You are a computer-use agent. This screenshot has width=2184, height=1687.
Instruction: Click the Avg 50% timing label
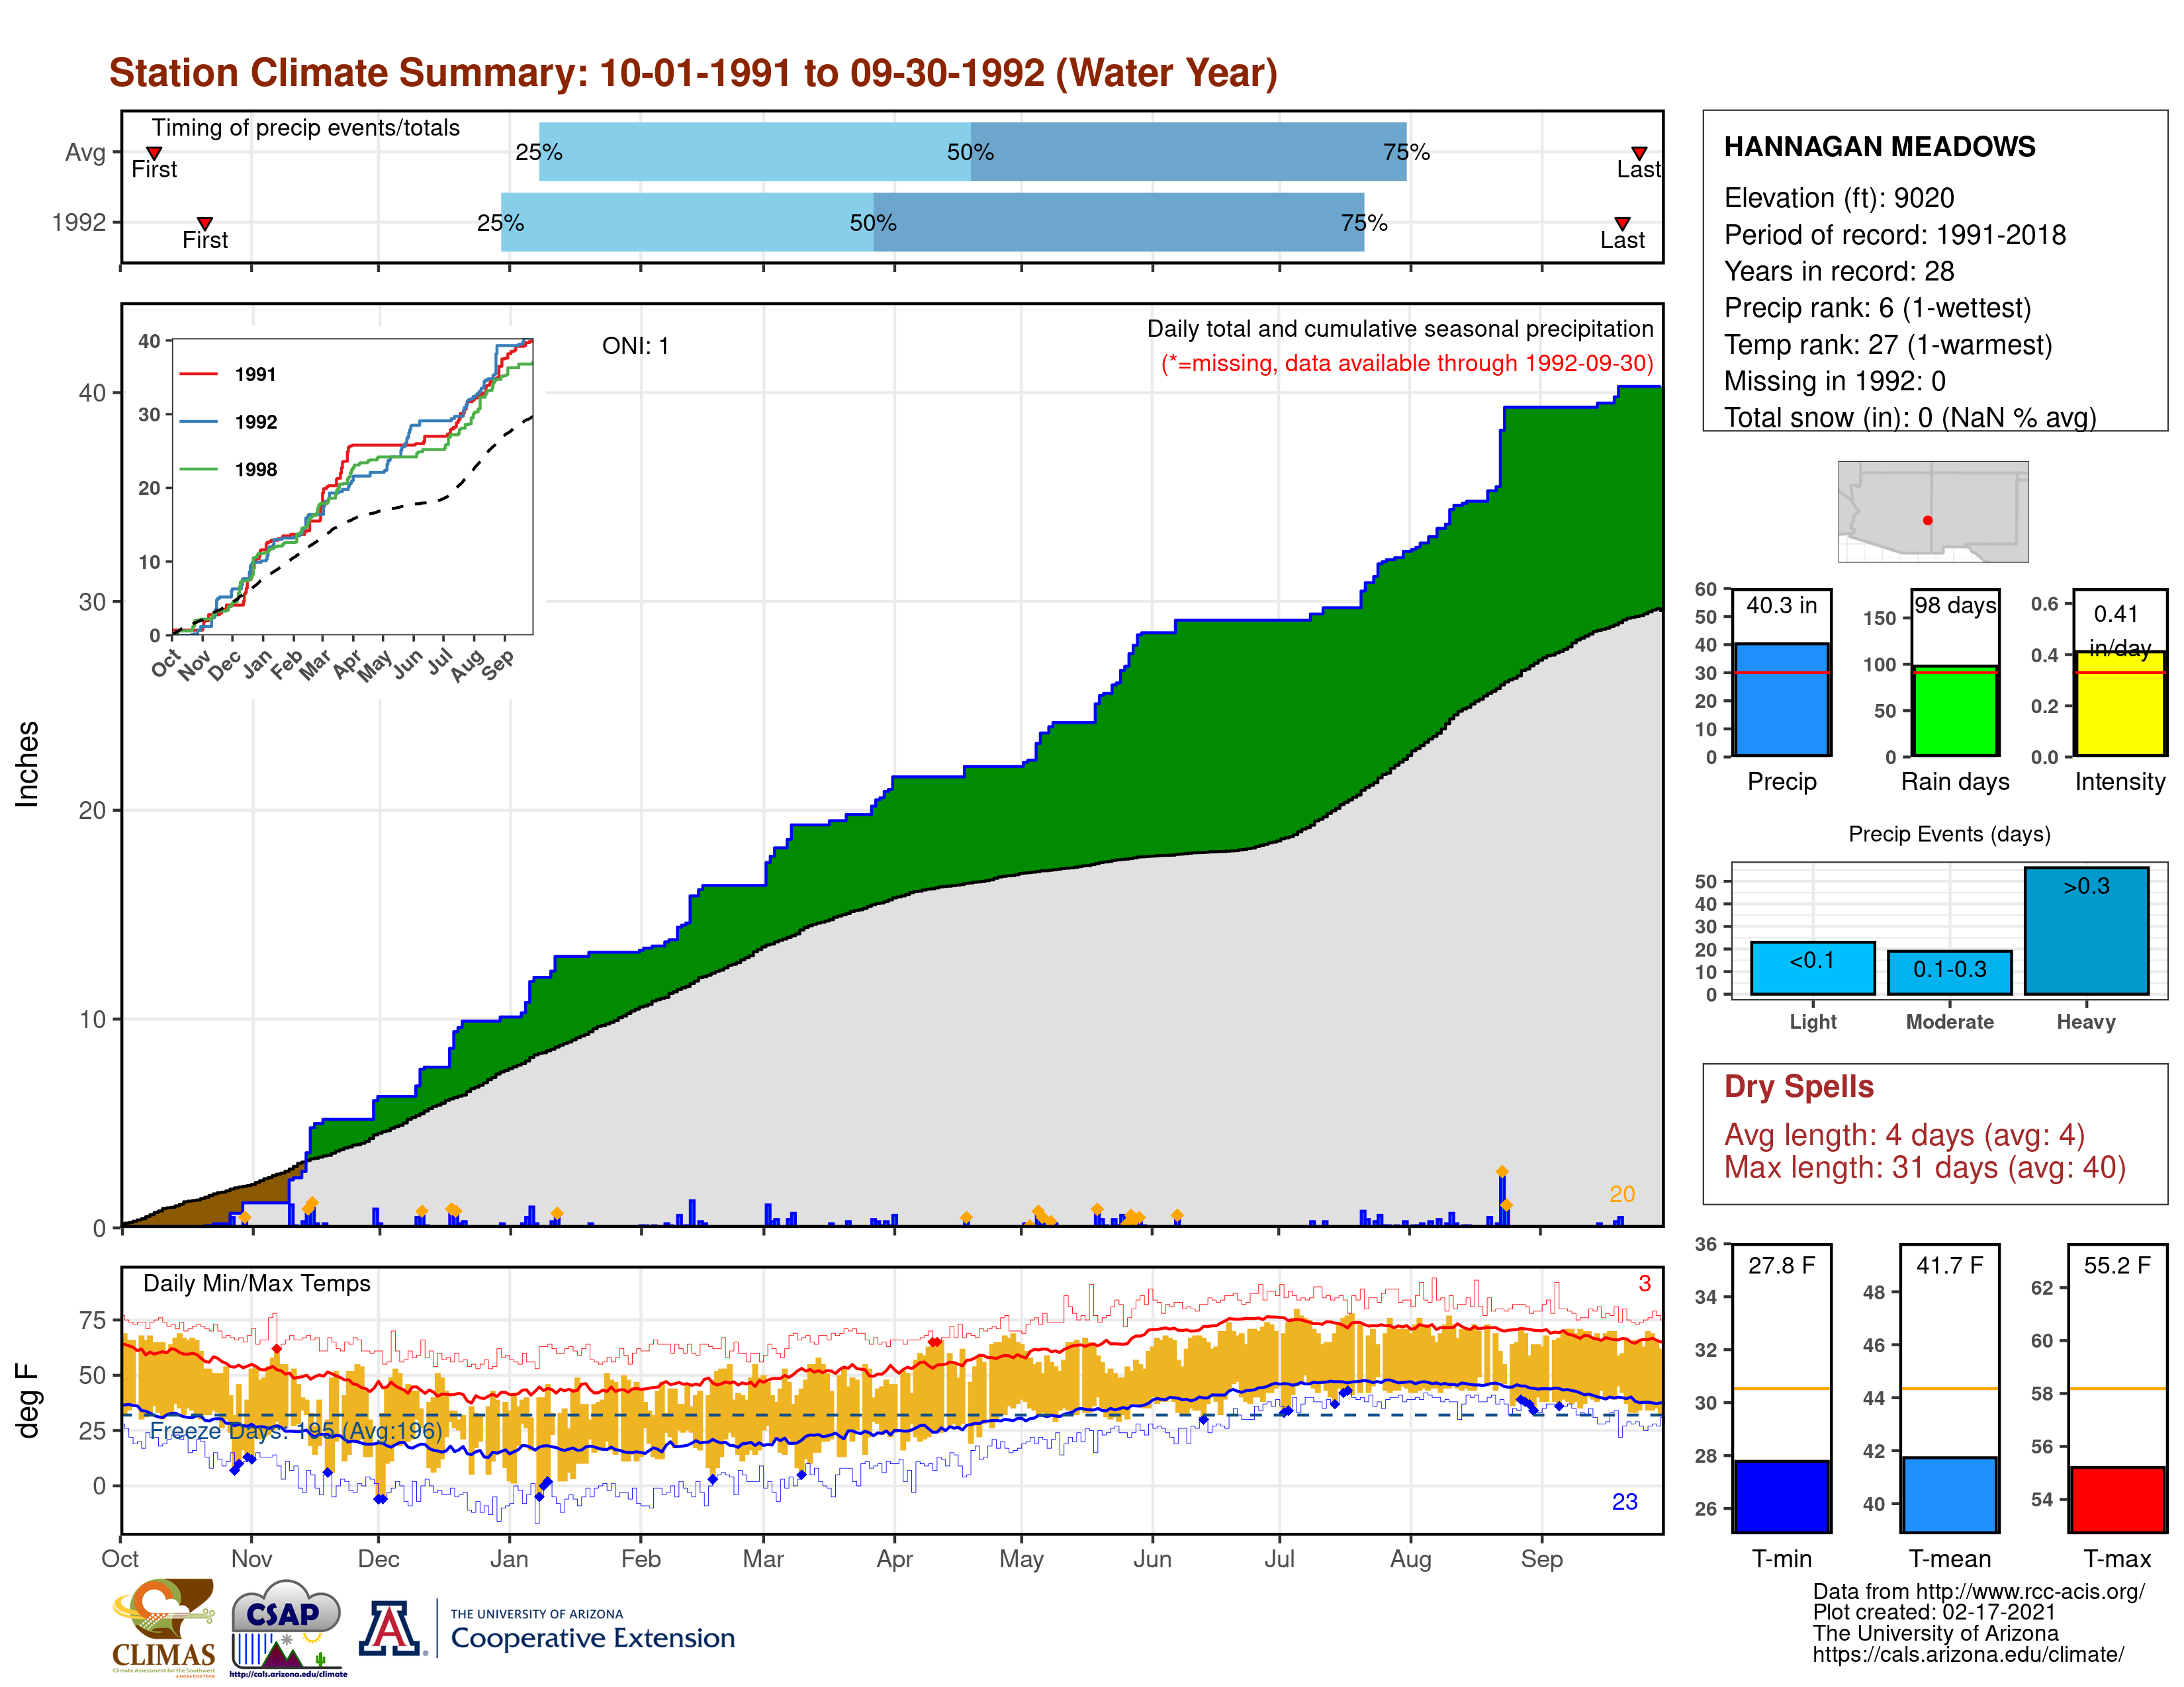pyautogui.click(x=970, y=152)
